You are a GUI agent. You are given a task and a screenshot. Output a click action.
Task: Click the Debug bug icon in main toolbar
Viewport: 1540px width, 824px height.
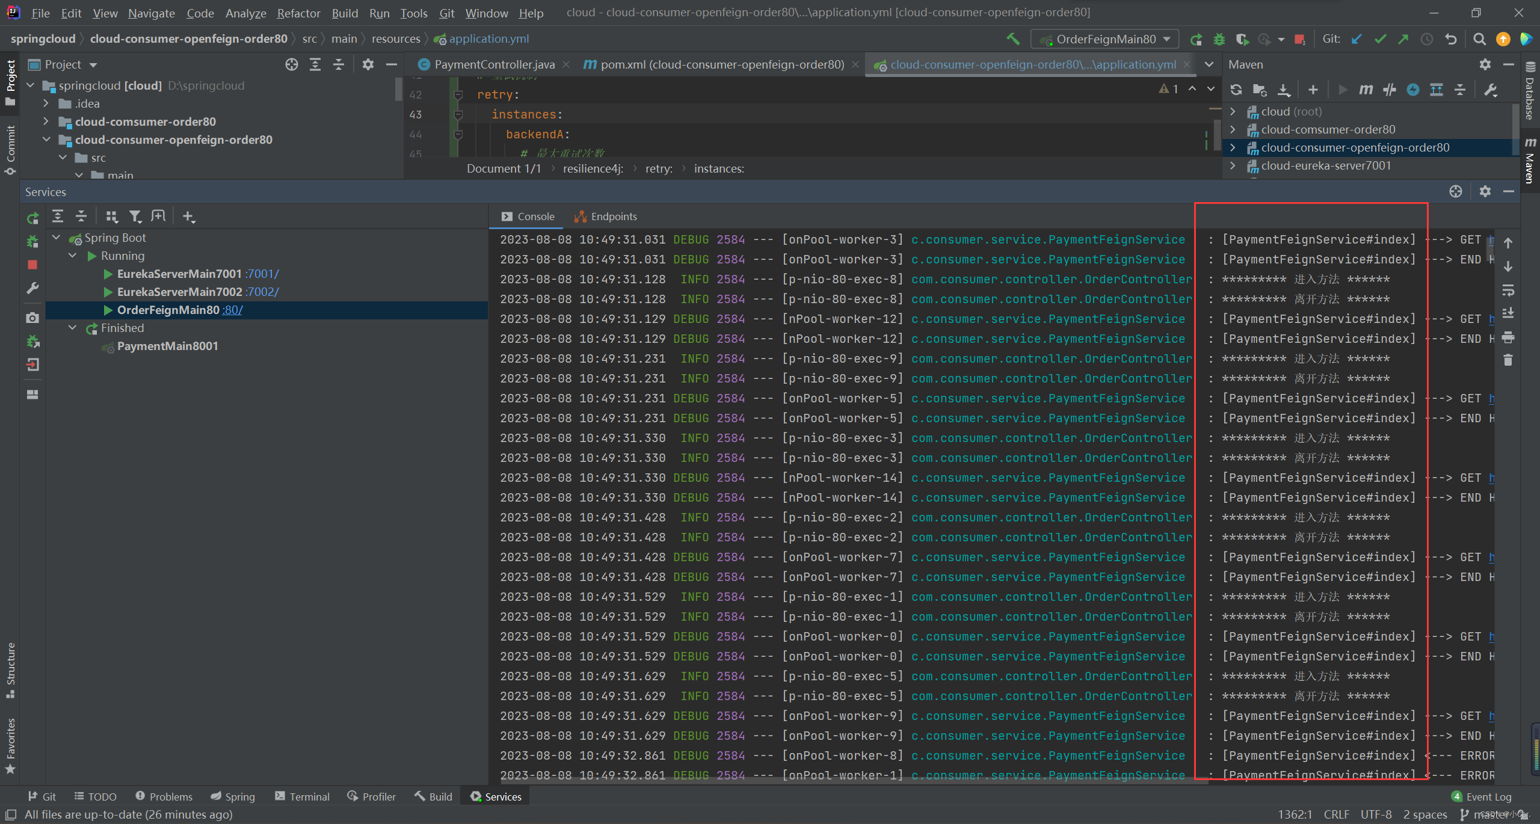[x=1219, y=39]
